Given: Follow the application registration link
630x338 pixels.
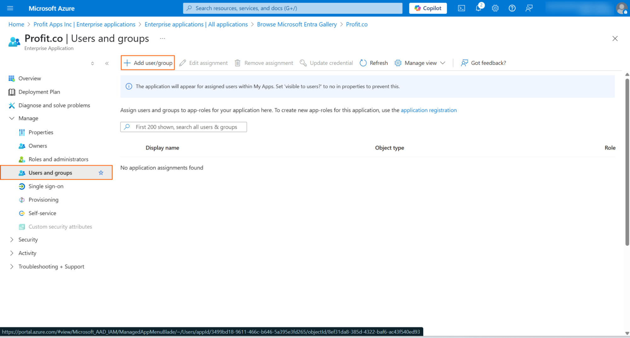Looking at the screenshot, I should (428, 110).
